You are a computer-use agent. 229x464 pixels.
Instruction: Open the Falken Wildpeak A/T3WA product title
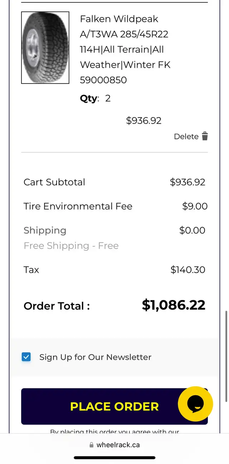pos(125,49)
